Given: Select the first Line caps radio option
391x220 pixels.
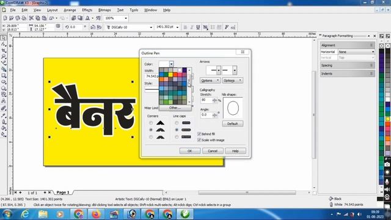Looking at the screenshot, I should [x=177, y=123].
